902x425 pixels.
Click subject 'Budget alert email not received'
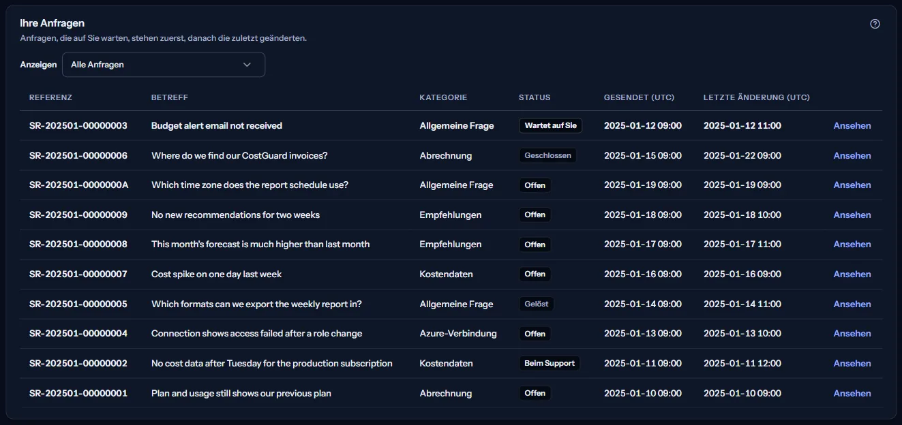tap(217, 126)
